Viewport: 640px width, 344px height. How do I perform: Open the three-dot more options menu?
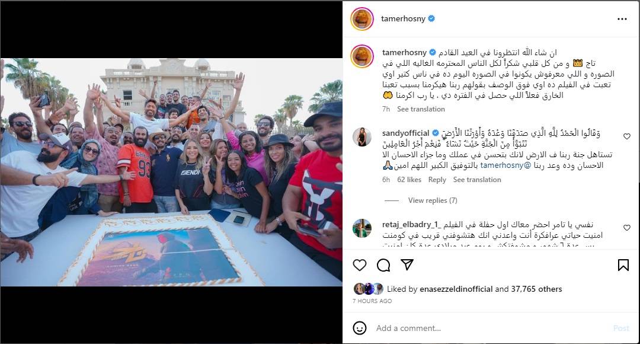click(622, 19)
